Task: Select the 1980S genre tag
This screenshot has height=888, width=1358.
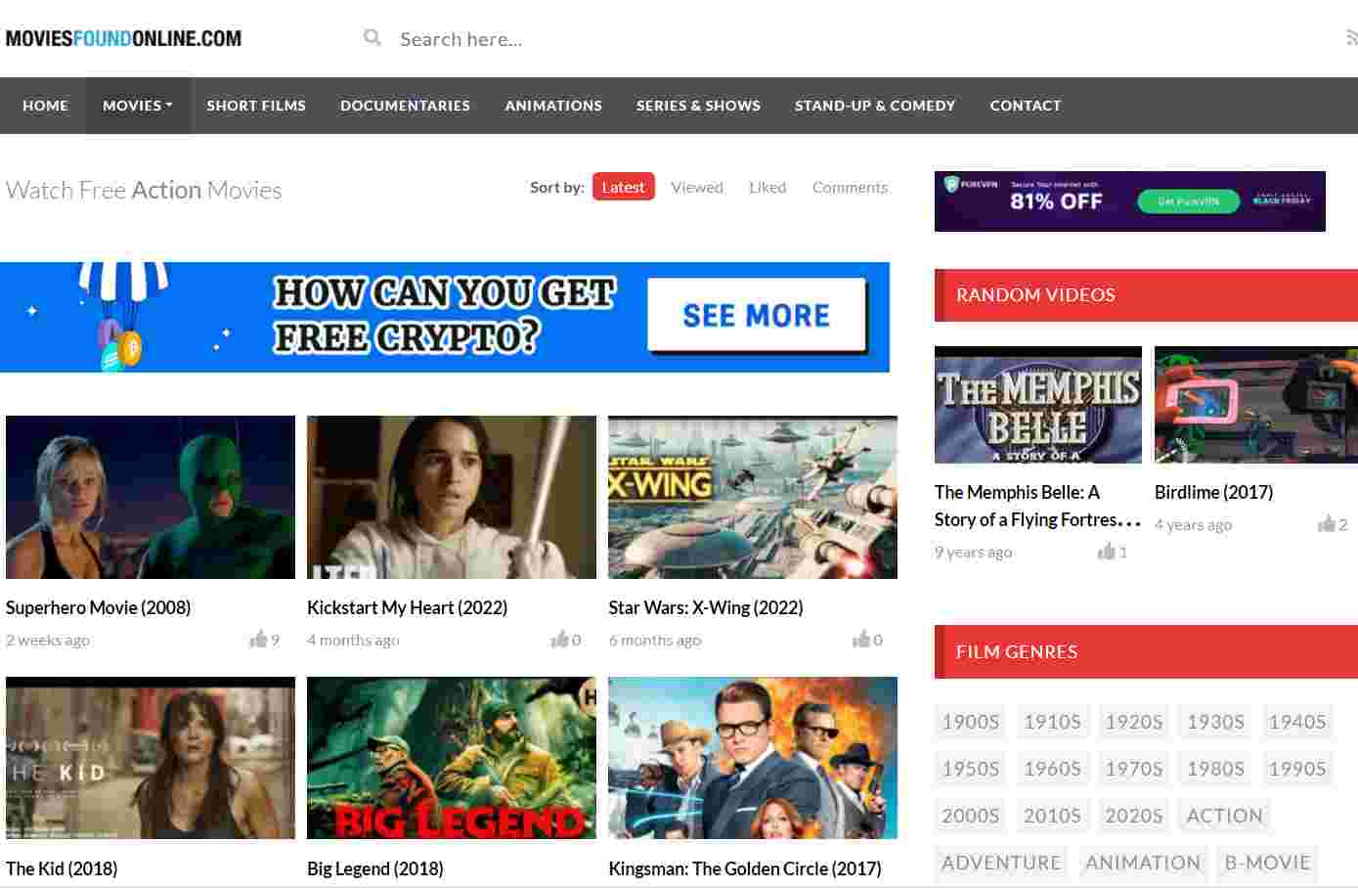Action: click(1215, 769)
